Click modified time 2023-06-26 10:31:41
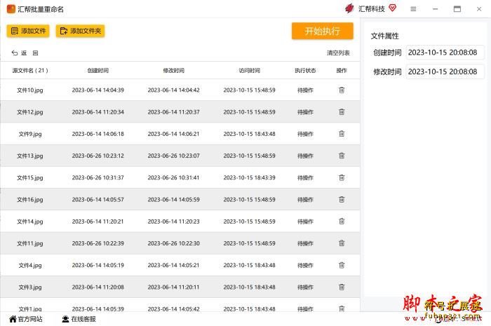 click(174, 177)
